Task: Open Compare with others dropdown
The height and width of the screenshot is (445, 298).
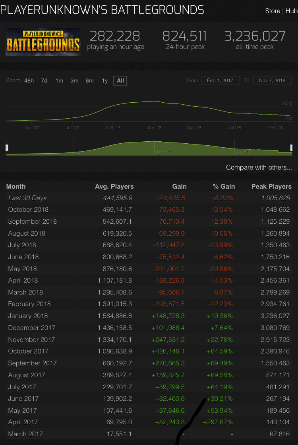Action: coord(259,167)
